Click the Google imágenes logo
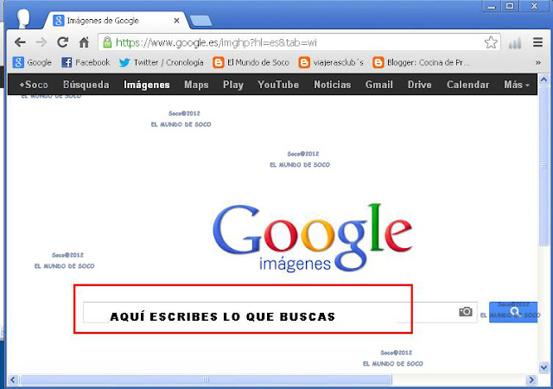 pyautogui.click(x=313, y=238)
